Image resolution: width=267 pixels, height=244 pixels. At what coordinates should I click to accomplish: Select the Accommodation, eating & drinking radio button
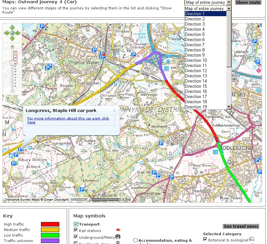(x=135, y=240)
